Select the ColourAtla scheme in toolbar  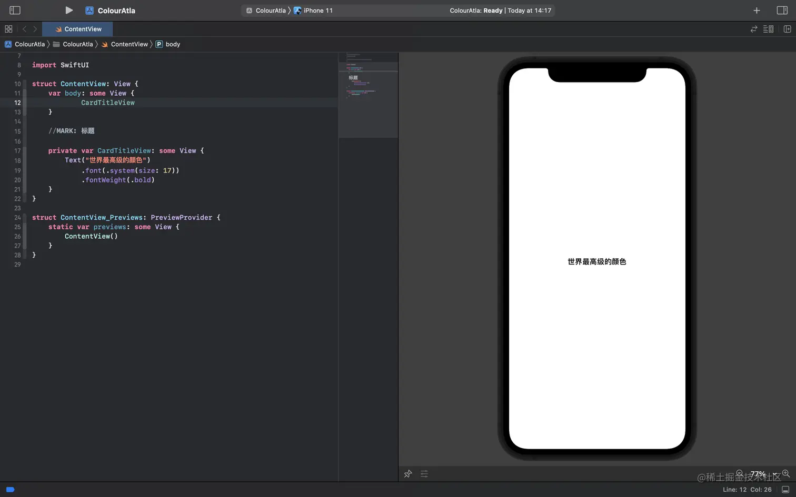[x=266, y=11]
